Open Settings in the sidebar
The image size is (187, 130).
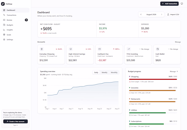pyautogui.click(x=15, y=40)
